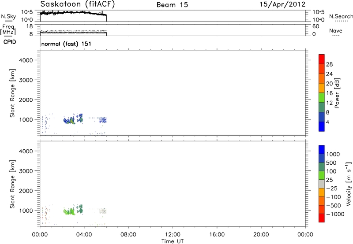Screen dimensions: 353x244
Task: Select the '16:00' time tick label
Action: point(217,235)
